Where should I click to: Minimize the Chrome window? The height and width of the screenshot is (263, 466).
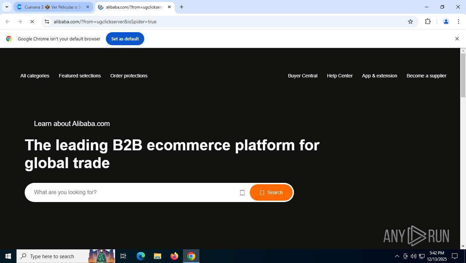coord(427,7)
